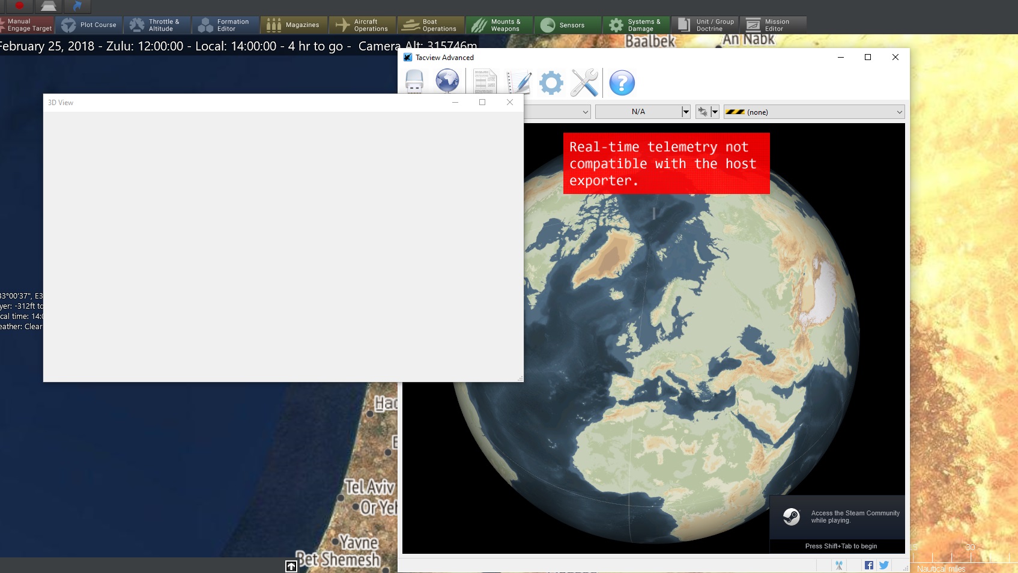Viewport: 1018px width, 573px height.
Task: Click the Tacview Advanced app icon in title bar
Action: [408, 58]
